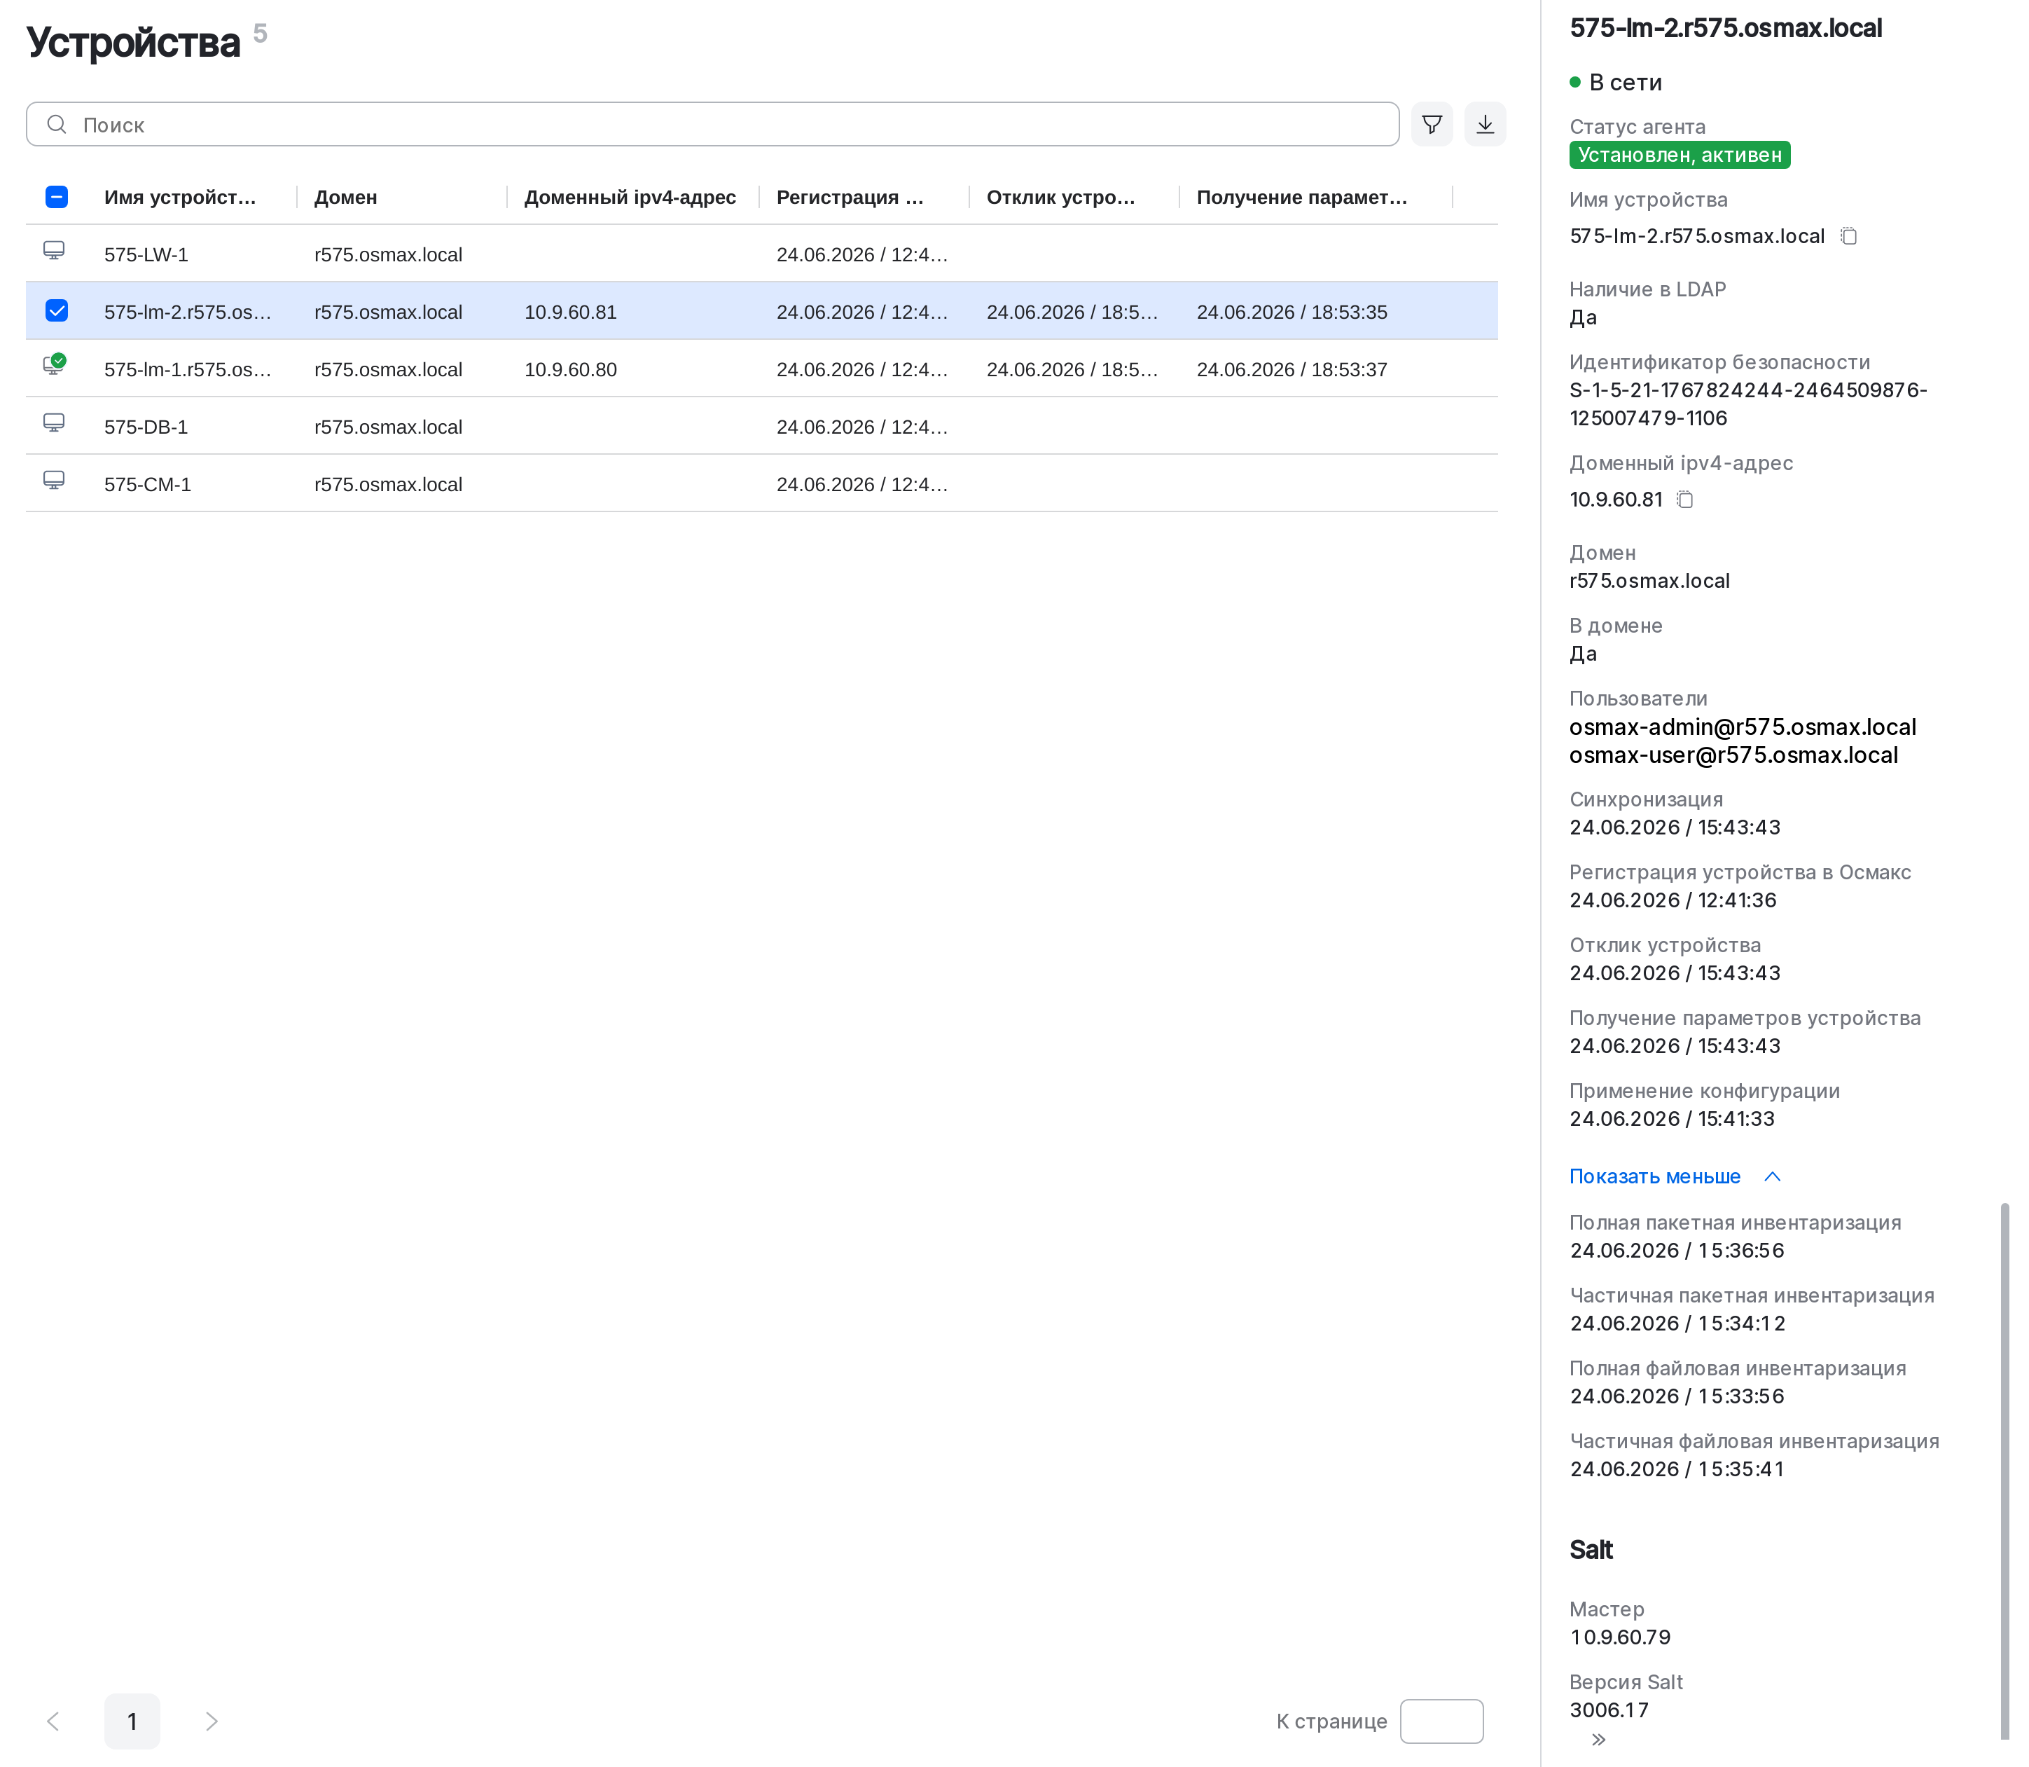Click the 15:41:33 configuration applied date
This screenshot has height=1767, width=2029.
click(x=1671, y=1118)
